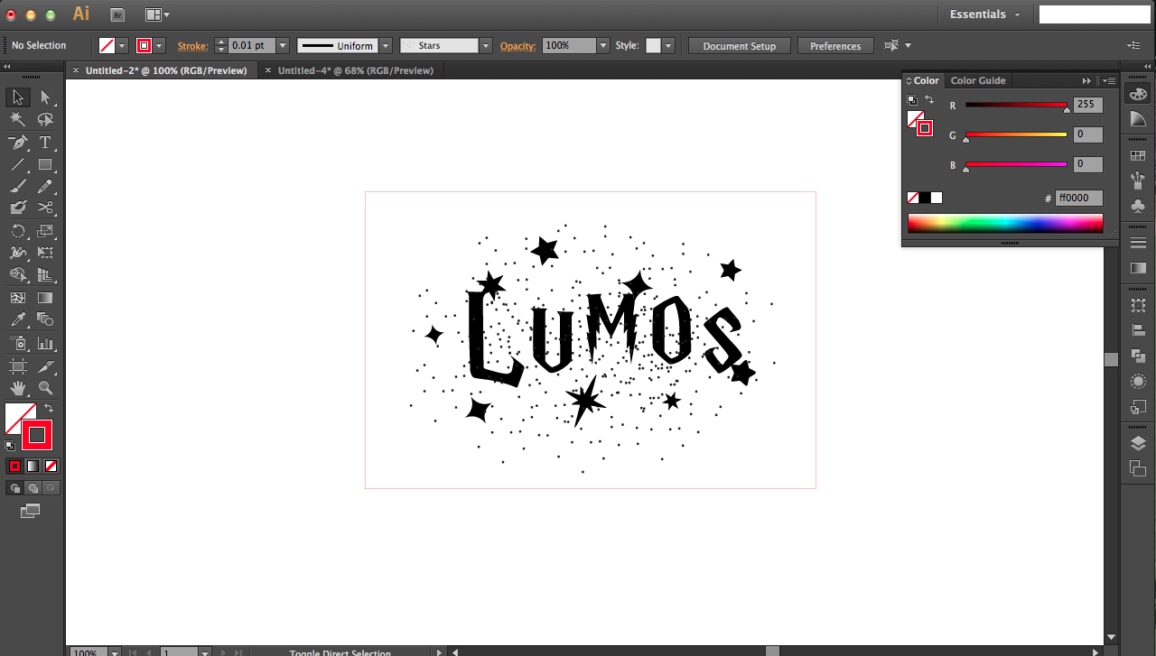Swap fill and stroke in toolbox
This screenshot has height=656, width=1156.
coord(49,409)
